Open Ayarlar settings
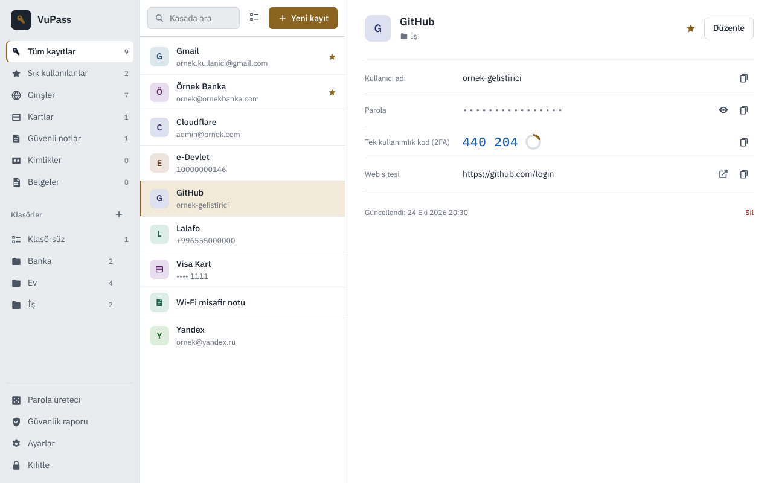This screenshot has width=773, height=483. [x=70, y=443]
